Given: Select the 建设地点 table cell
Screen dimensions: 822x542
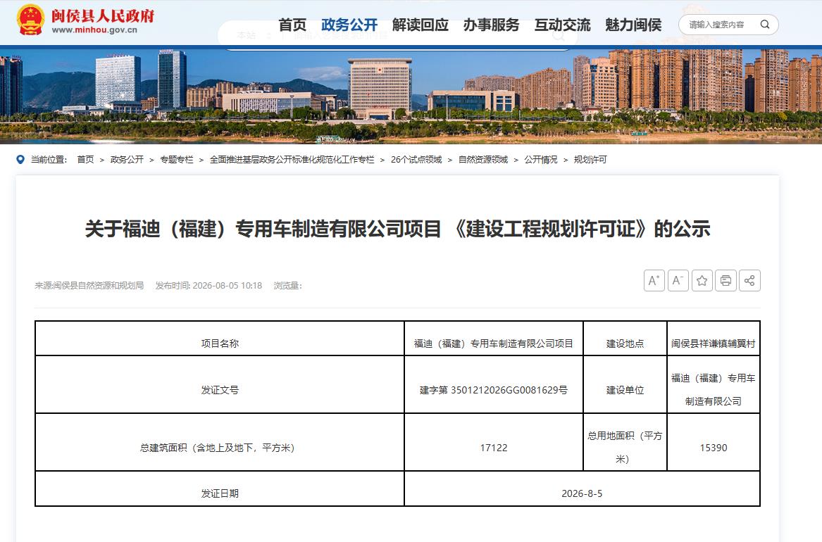Looking at the screenshot, I should 625,339.
